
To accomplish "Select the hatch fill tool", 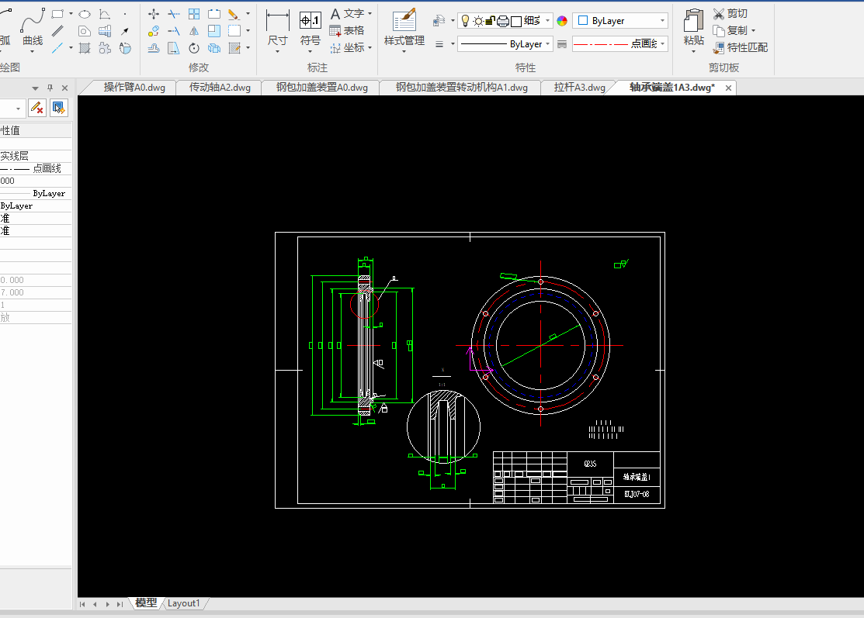I will click(x=85, y=48).
